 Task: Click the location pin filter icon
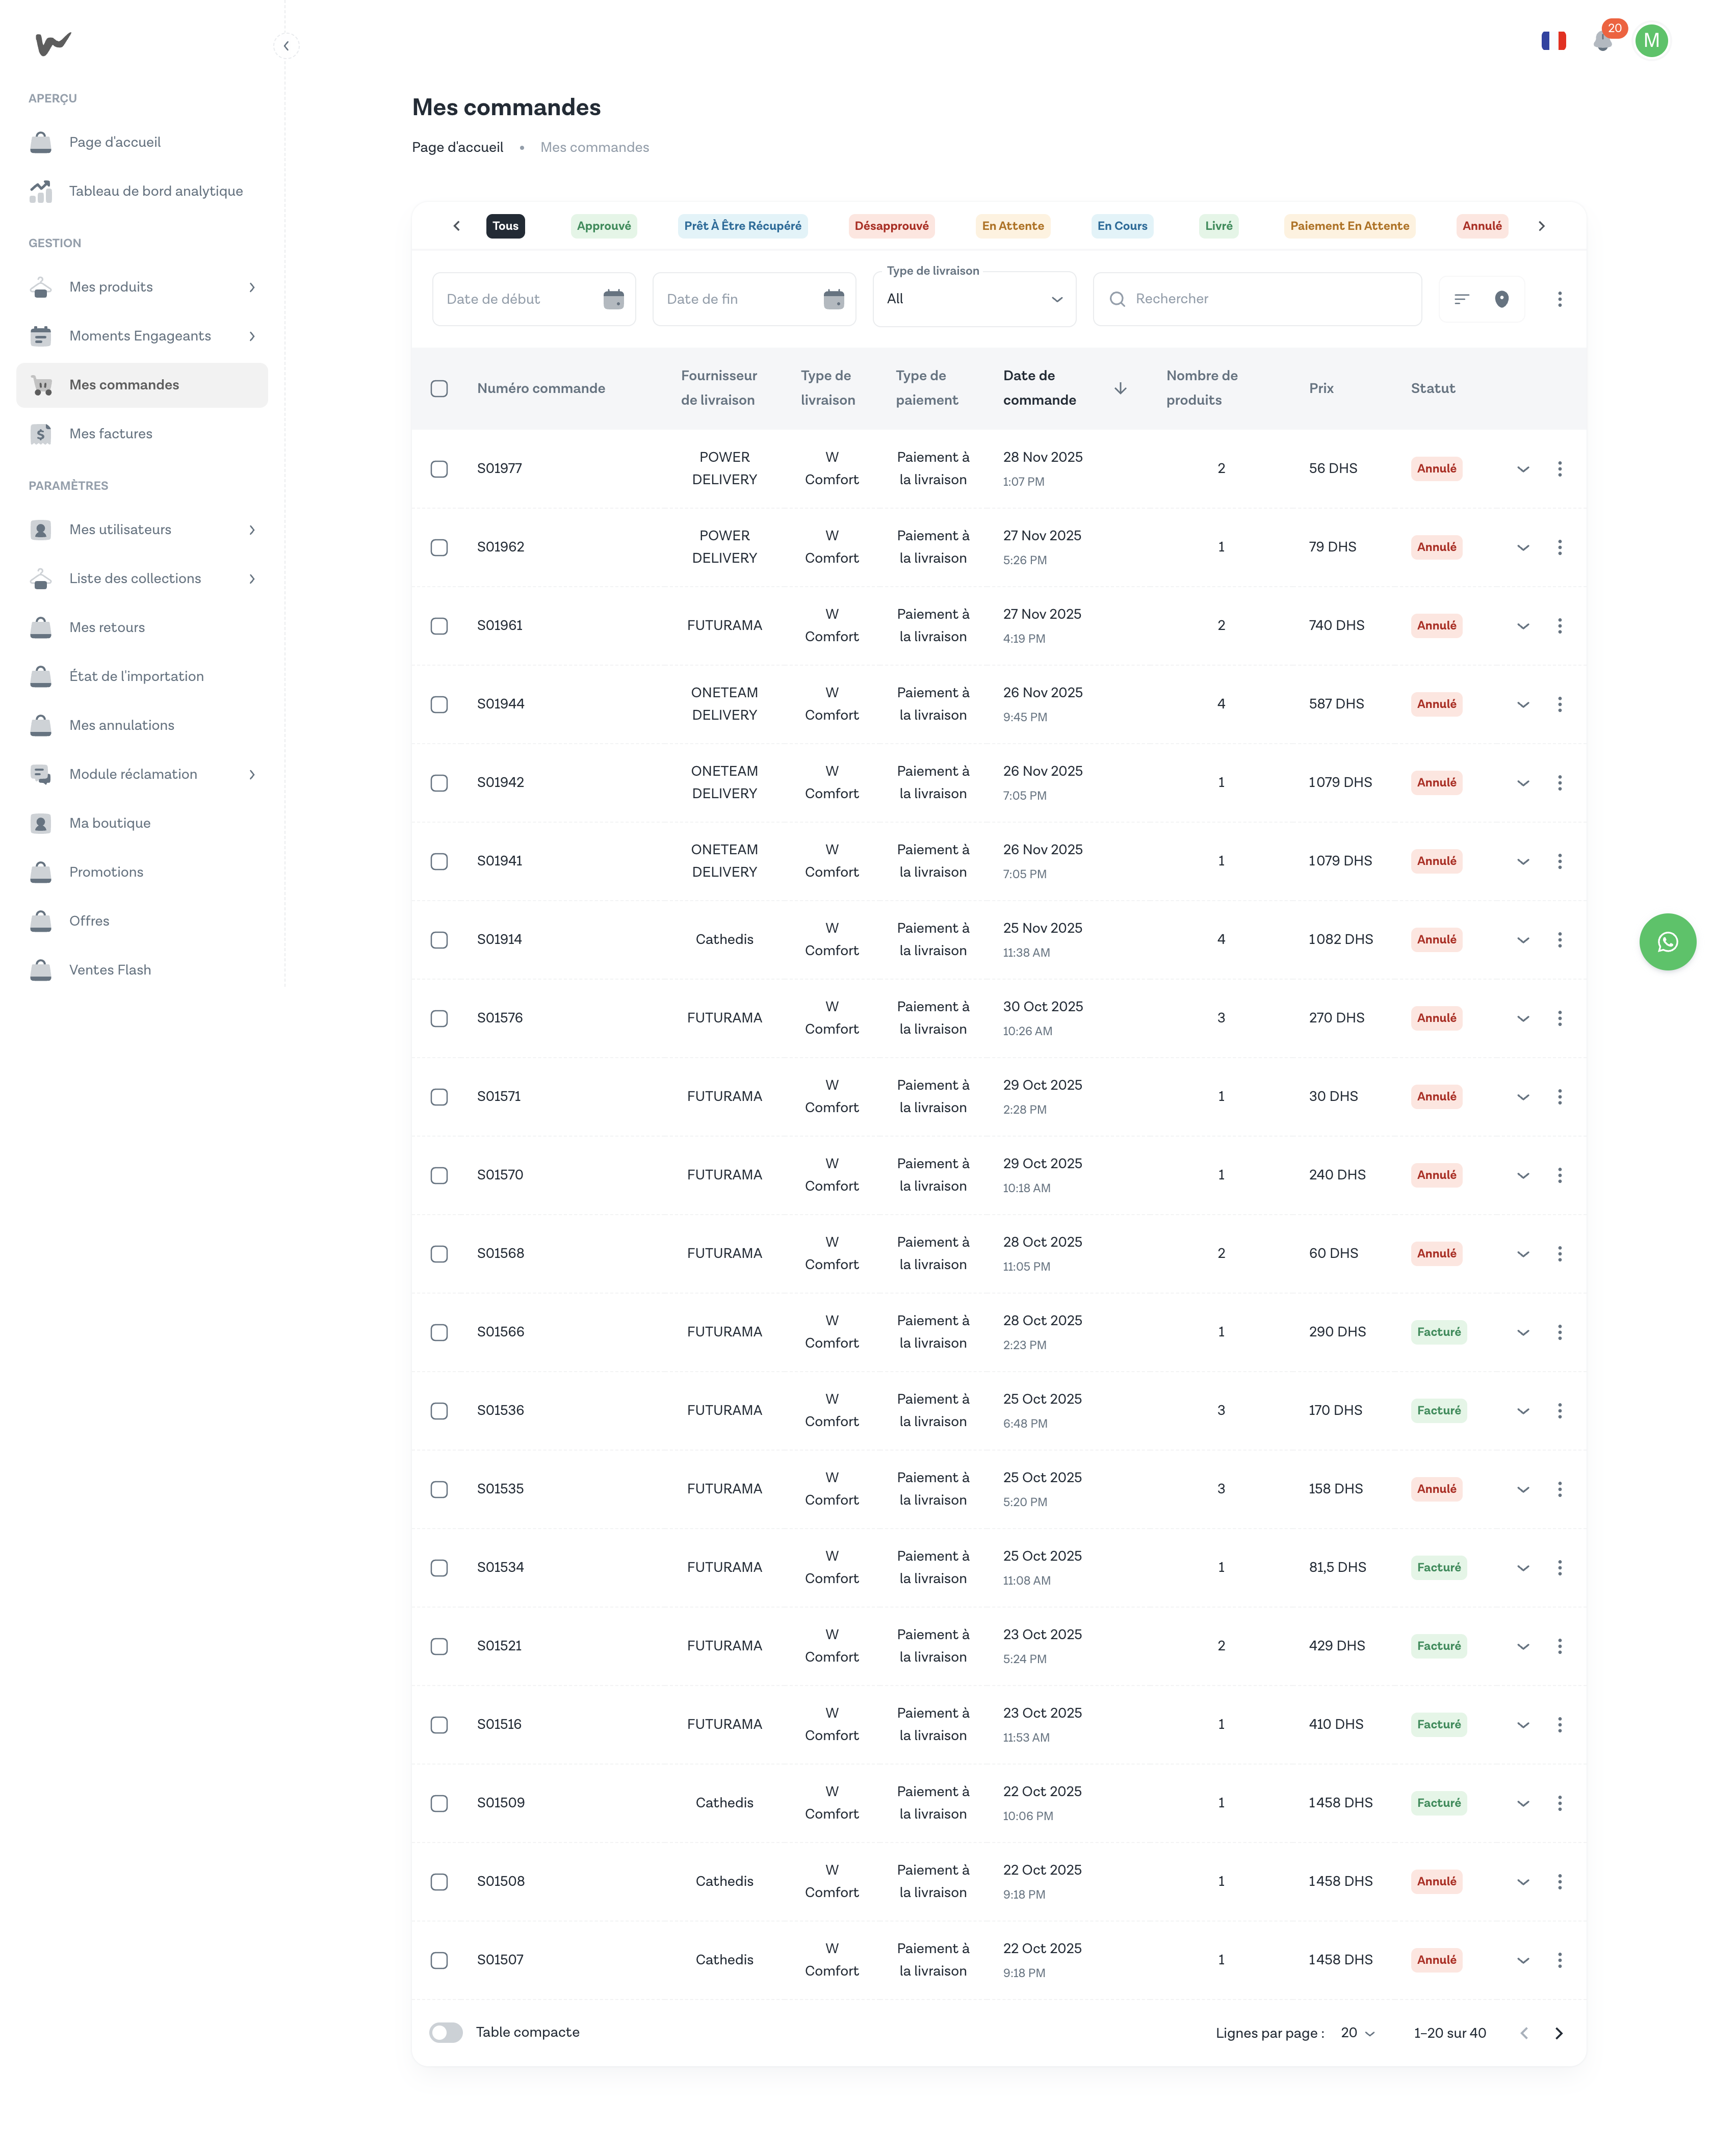pos(1500,299)
